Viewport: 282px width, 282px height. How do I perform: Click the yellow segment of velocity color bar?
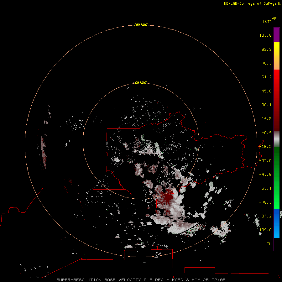click(x=277, y=56)
